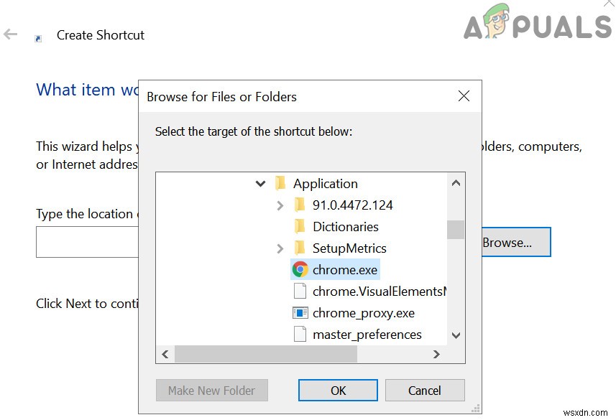This screenshot has height=420, width=616.
Task: Click the SetupMetrics folder icon
Action: coord(300,248)
